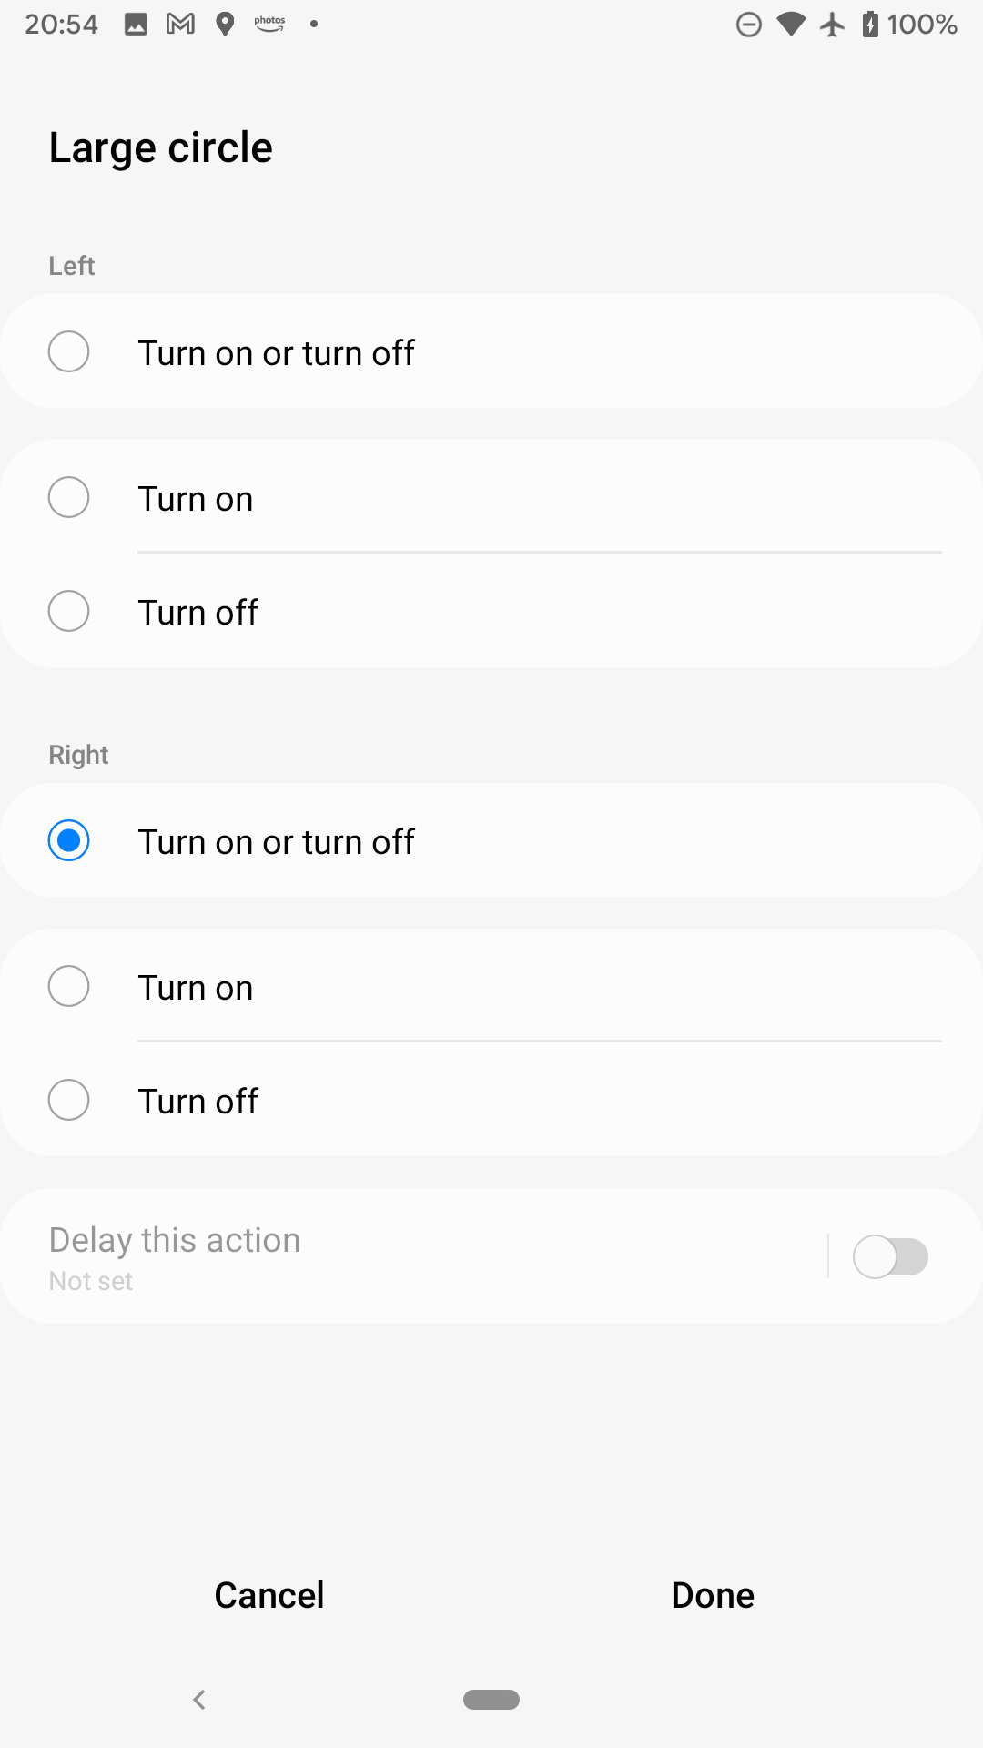Tap the Wi-Fi status icon
Image resolution: width=983 pixels, height=1748 pixels.
[x=791, y=25]
